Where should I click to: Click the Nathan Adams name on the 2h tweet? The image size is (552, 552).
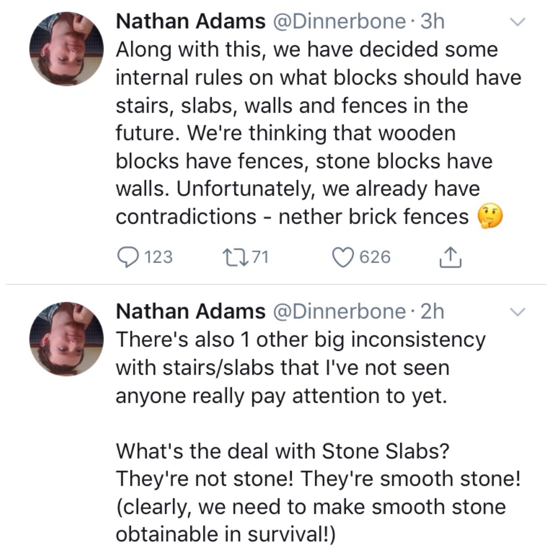(191, 311)
